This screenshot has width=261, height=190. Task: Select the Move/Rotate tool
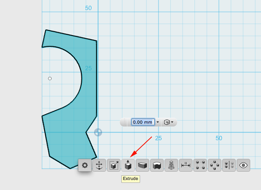click(99, 165)
